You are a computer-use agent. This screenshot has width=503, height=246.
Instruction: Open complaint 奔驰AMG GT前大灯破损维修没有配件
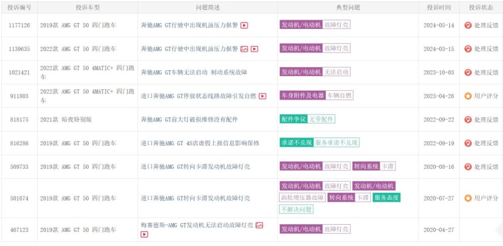[x=190, y=119]
